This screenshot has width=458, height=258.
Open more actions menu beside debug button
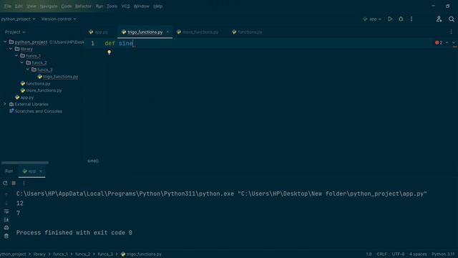click(411, 19)
